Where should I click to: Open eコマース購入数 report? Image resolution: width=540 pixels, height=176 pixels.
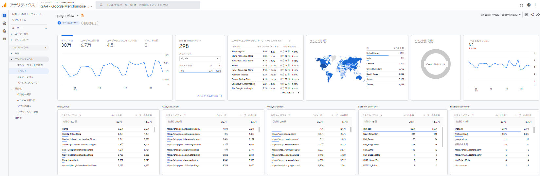pyautogui.click(x=27, y=100)
